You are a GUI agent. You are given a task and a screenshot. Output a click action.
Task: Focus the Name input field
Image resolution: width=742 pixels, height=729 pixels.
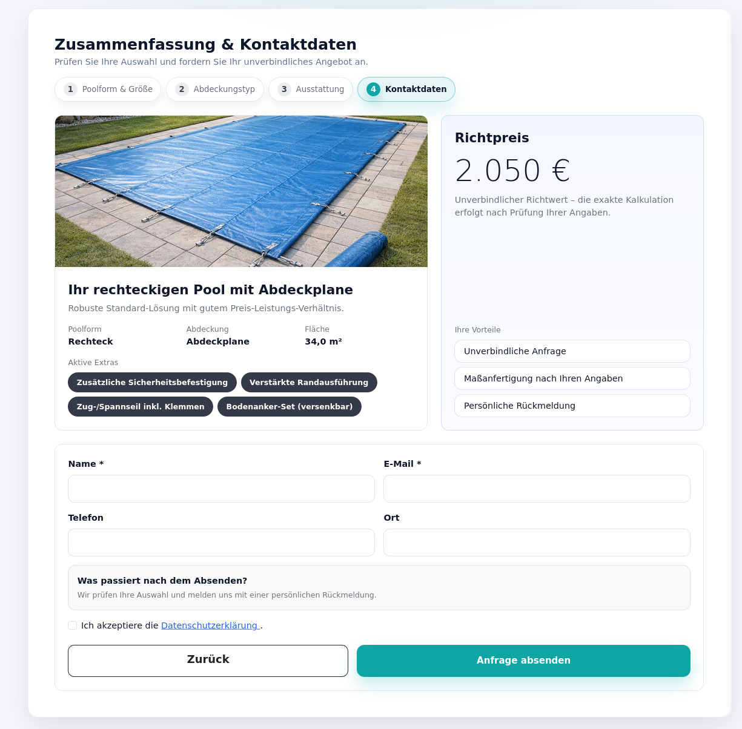pos(221,489)
